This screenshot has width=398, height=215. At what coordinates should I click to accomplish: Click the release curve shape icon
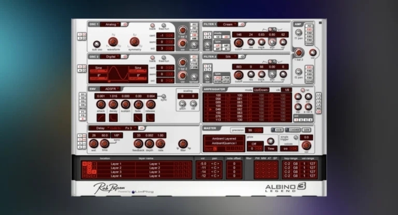[x=150, y=117]
